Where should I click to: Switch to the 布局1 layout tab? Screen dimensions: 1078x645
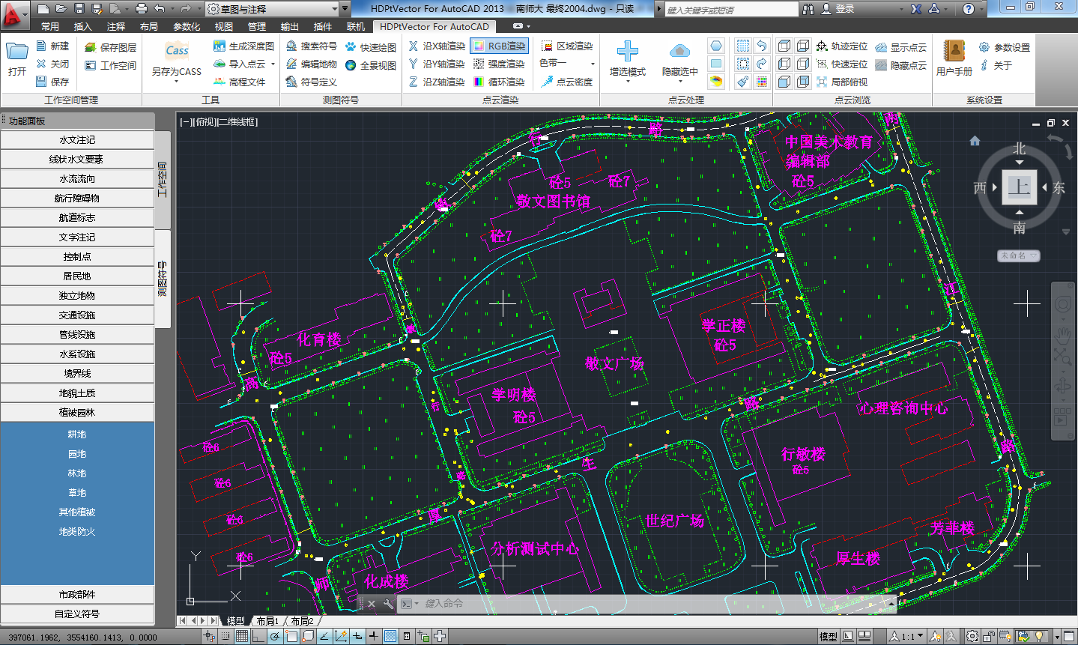click(x=267, y=621)
